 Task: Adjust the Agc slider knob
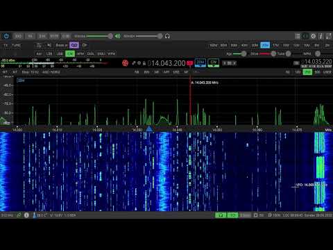point(244,53)
